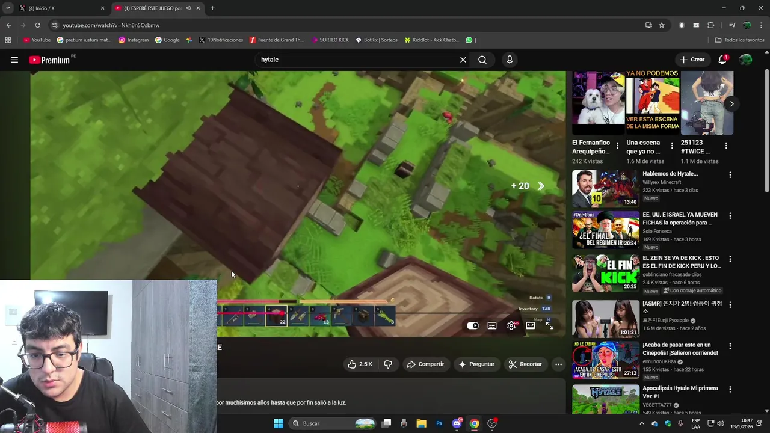Screen dimensions: 770x433
Task: Open options for 'Una escena que ya no' short
Action: (672, 146)
